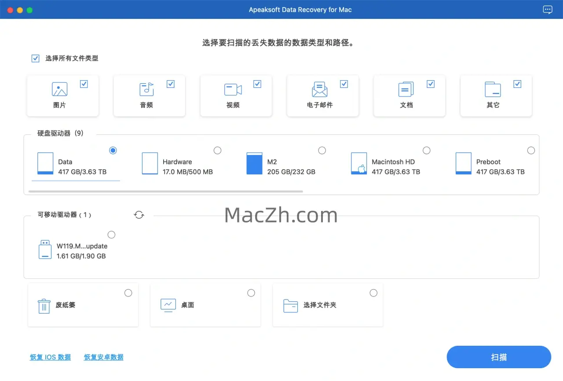
Task: Toggle the select all file types checkbox
Action: click(36, 58)
